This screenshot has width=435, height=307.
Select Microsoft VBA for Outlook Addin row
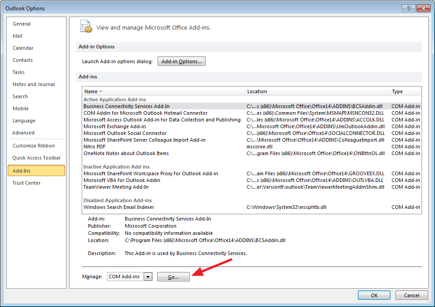[252, 180]
